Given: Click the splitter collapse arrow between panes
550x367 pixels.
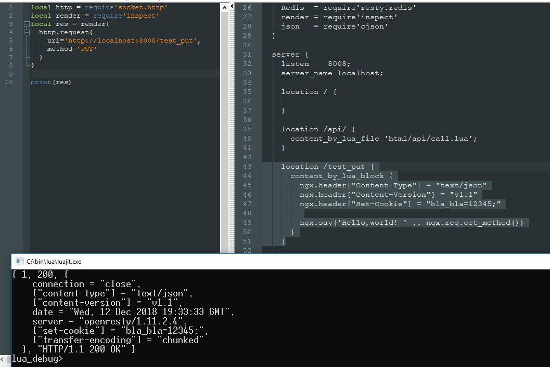Looking at the screenshot, I should (232, 7).
